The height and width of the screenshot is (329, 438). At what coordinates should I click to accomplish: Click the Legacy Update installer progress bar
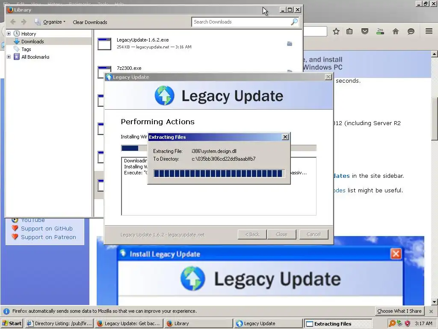[219, 148]
